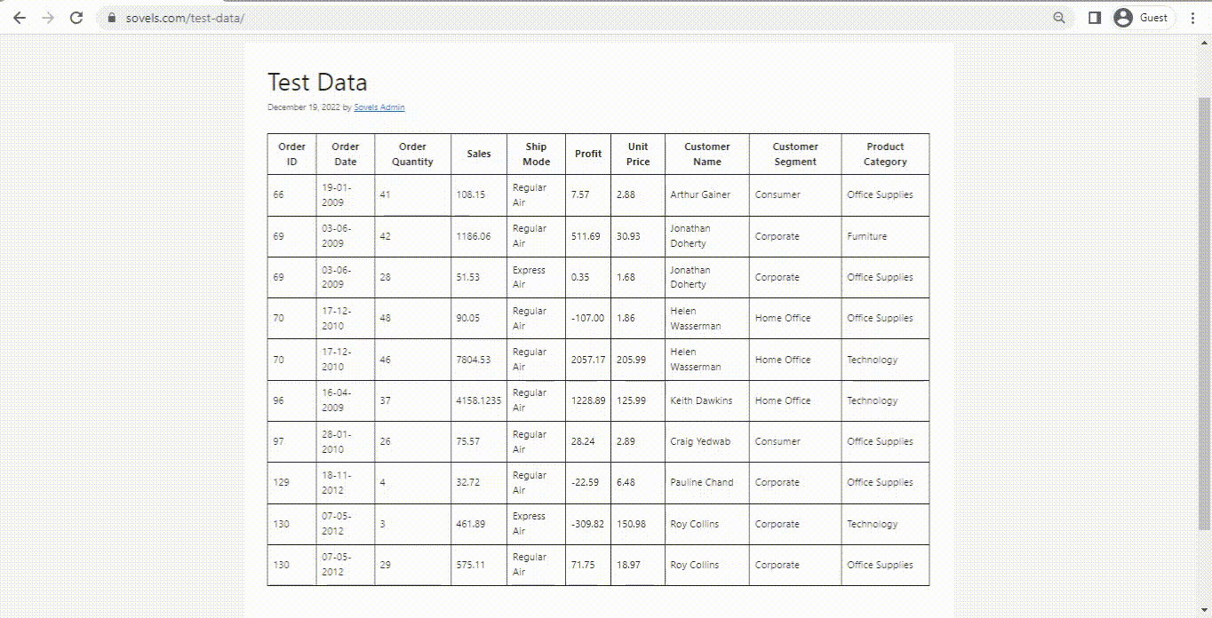Image resolution: width=1212 pixels, height=618 pixels.
Task: Open the Sovels Admin author link
Action: (379, 107)
